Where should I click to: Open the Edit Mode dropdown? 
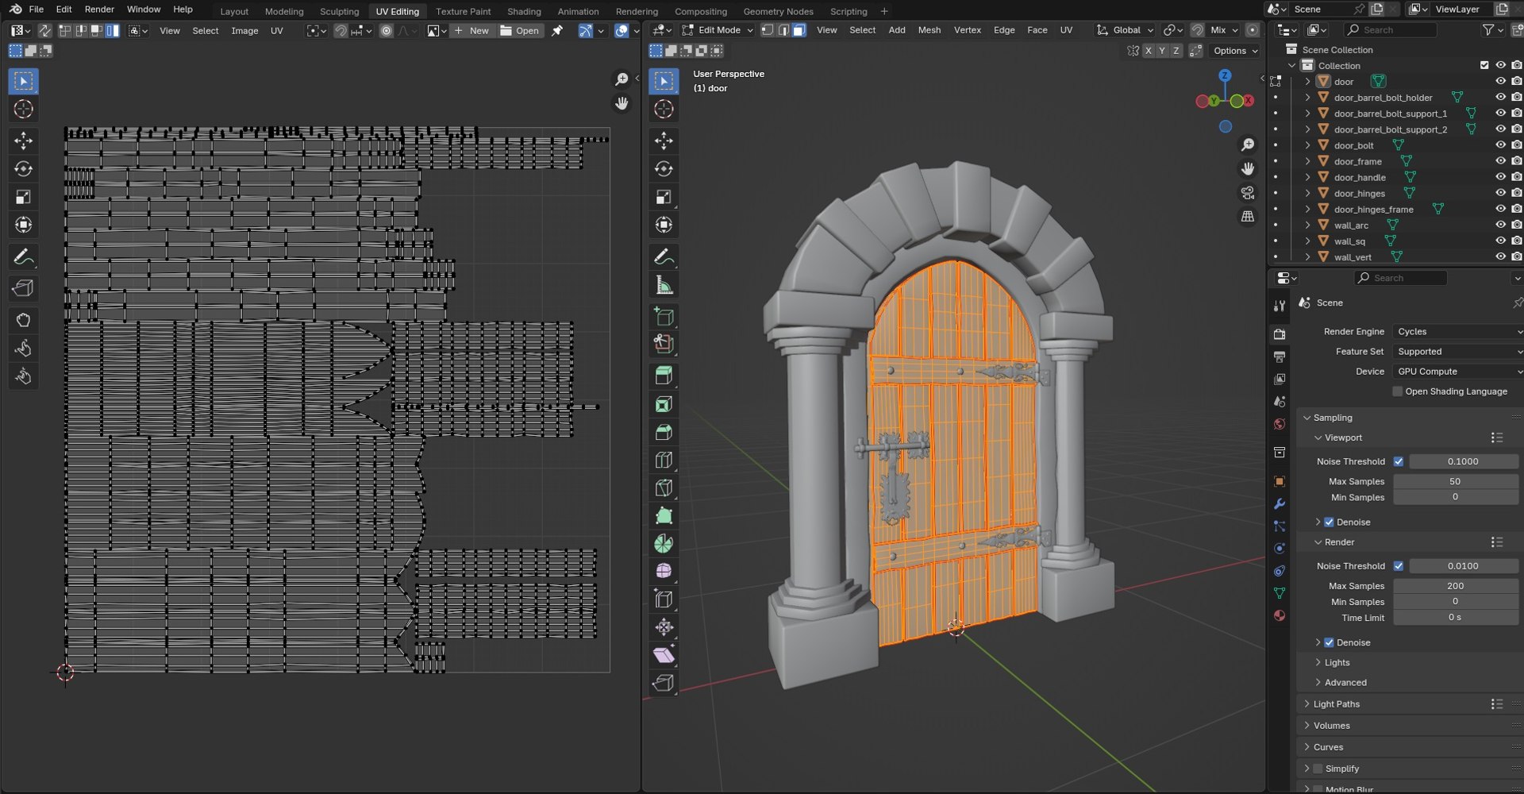(x=718, y=30)
